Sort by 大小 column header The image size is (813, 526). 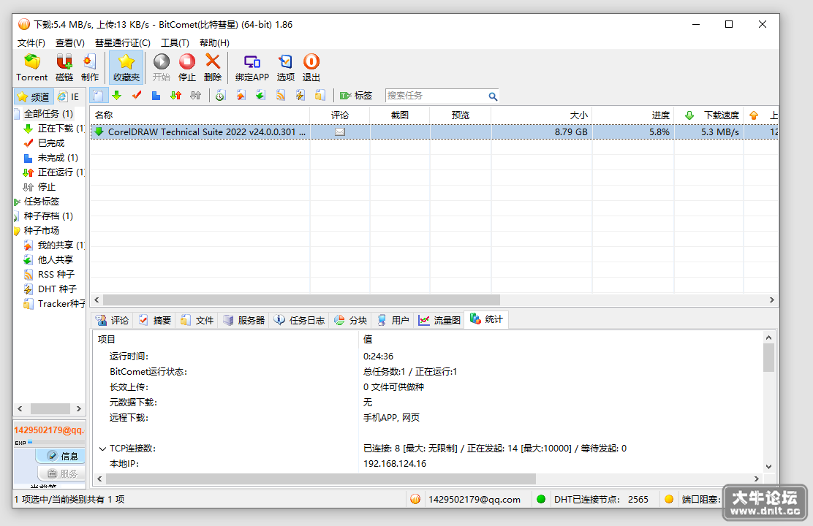point(541,115)
